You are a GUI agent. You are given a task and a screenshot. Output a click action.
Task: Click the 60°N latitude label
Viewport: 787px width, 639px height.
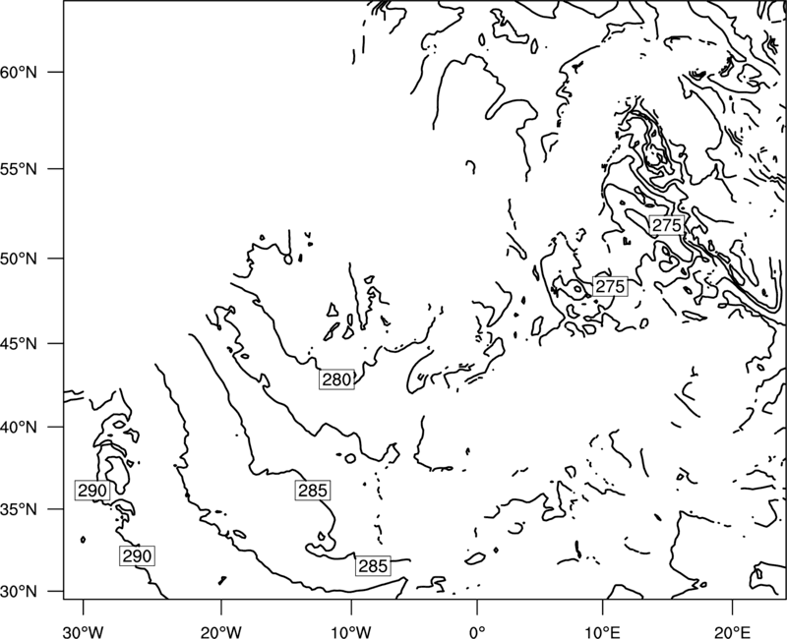pos(18,72)
